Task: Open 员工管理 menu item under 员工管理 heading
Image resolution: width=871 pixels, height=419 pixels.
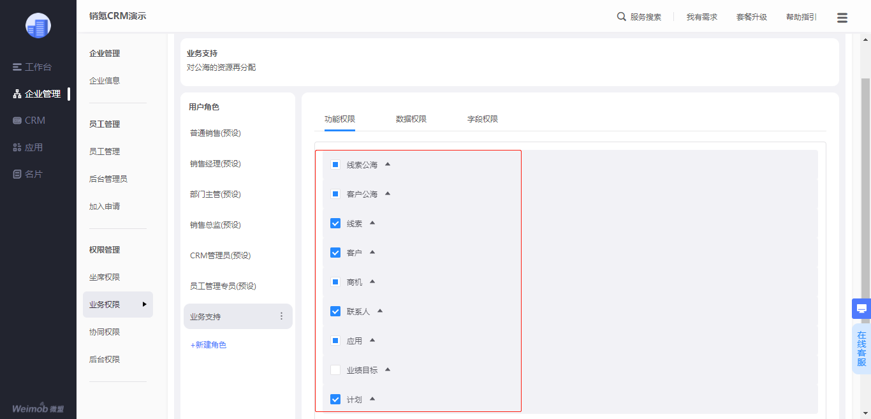Action: tap(105, 152)
